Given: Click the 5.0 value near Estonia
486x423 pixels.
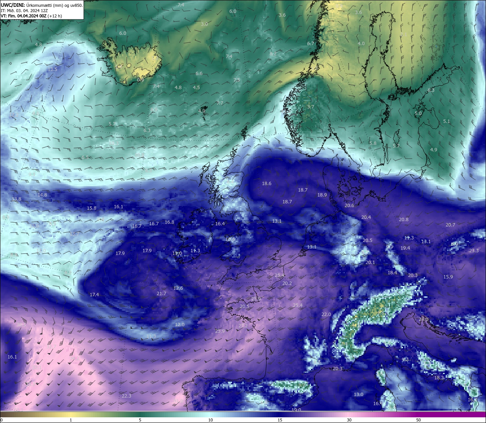Looking at the screenshot, I should (x=418, y=113).
